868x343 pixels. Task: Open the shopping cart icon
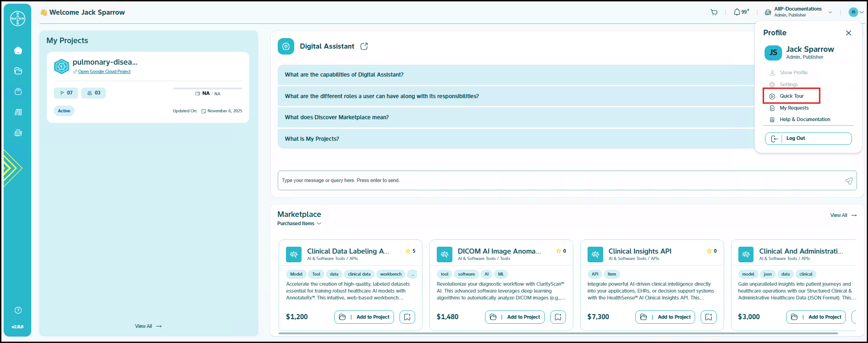point(714,12)
